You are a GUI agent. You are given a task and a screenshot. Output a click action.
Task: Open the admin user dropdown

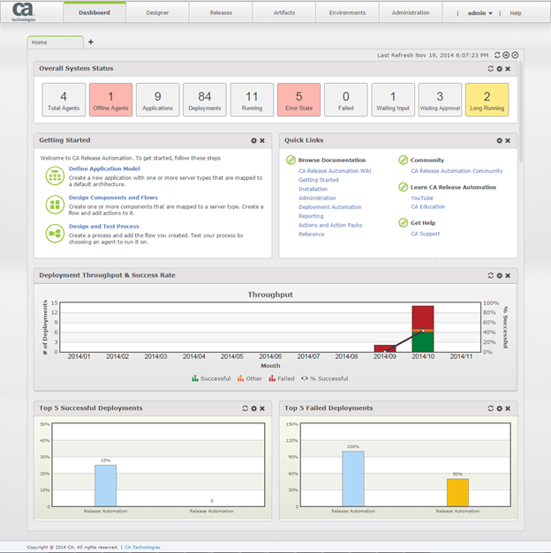(x=479, y=13)
